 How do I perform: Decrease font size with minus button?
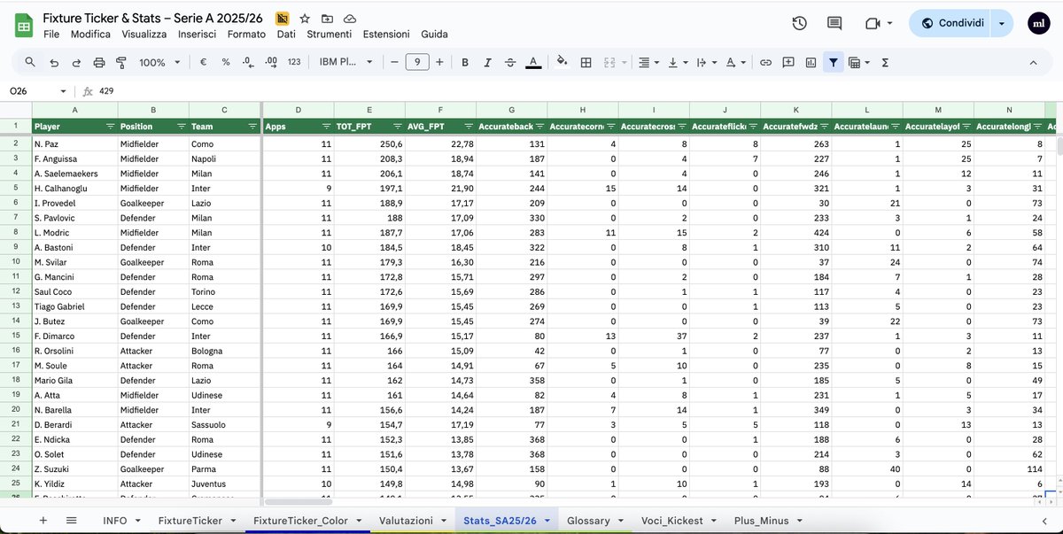[x=394, y=62]
